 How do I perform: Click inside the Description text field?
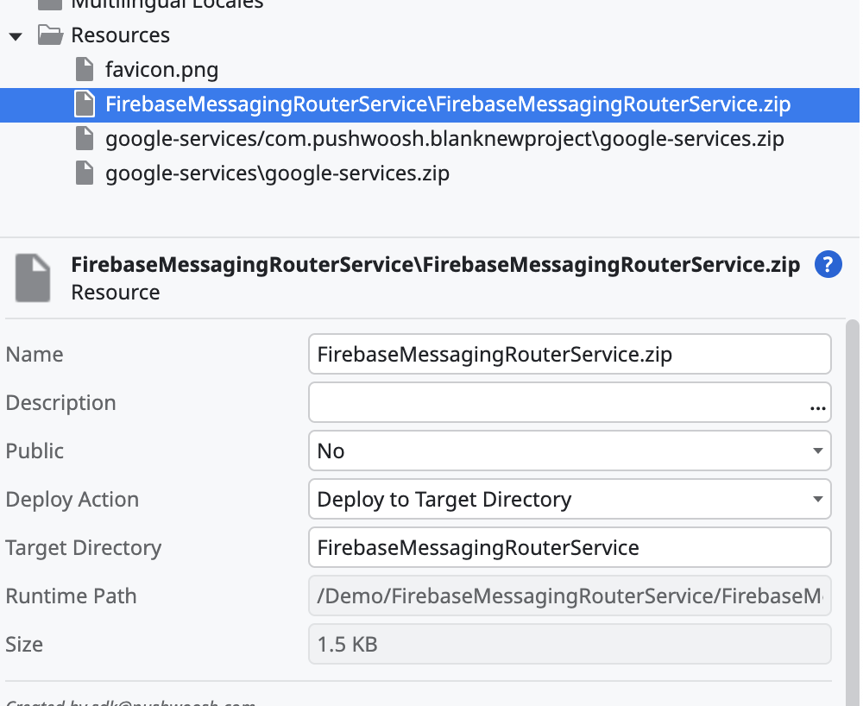(552, 402)
